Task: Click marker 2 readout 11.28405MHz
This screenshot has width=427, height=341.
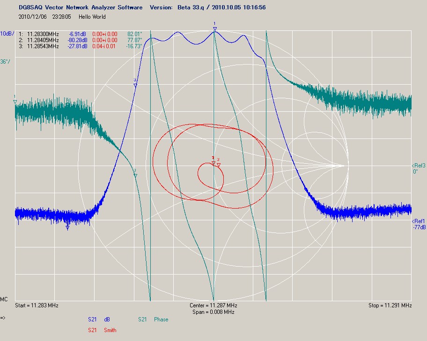Action: tap(43, 40)
